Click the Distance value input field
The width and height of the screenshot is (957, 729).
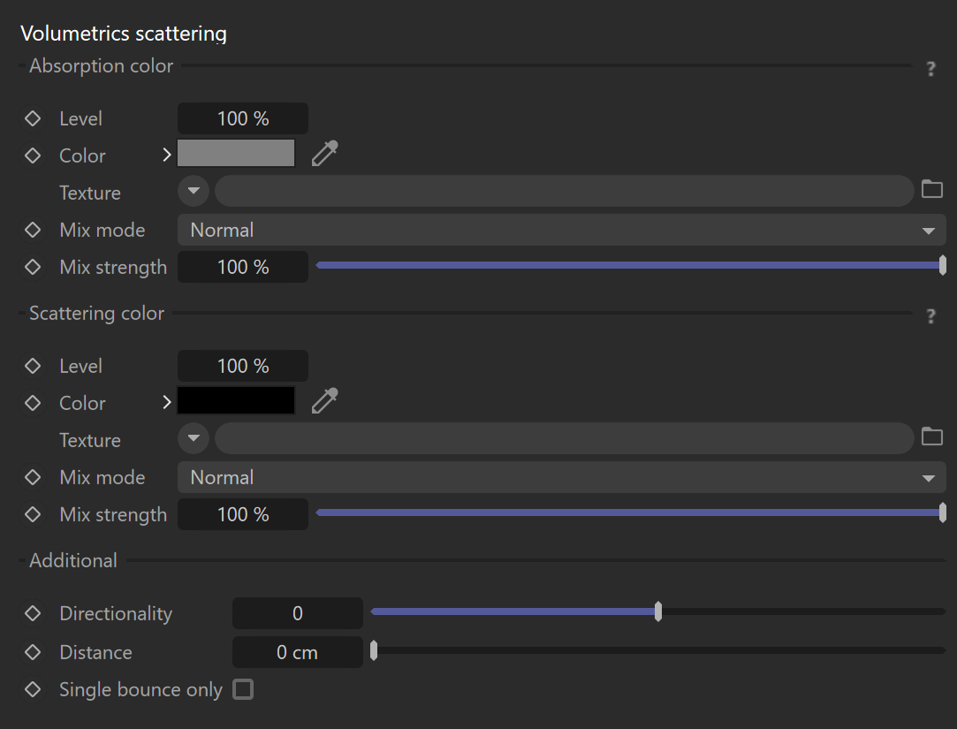coord(297,652)
